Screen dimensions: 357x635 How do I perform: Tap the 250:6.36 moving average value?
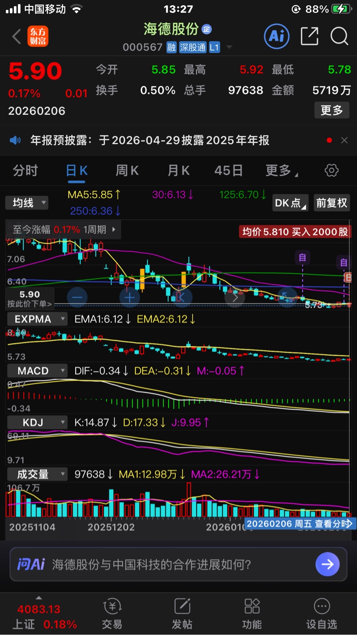pyautogui.click(x=96, y=211)
